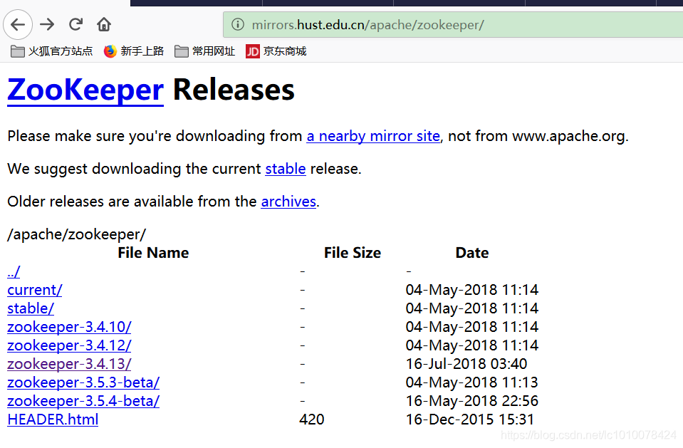Open the 火狐官方站点 bookmark folder
The width and height of the screenshot is (683, 448).
[51, 51]
